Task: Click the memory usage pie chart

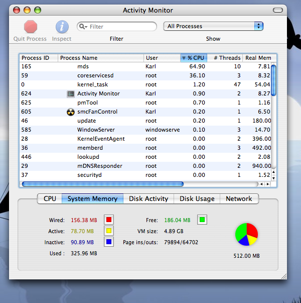Action: coord(246,234)
